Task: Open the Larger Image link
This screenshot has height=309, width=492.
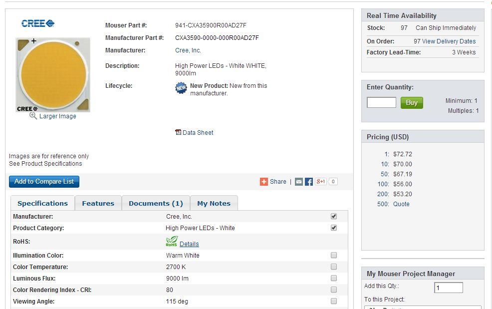Action: click(58, 116)
